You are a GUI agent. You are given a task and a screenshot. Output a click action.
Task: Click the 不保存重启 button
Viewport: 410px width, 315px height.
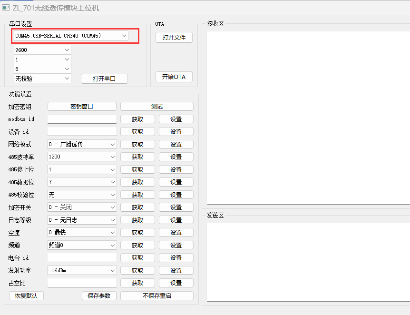click(156, 295)
